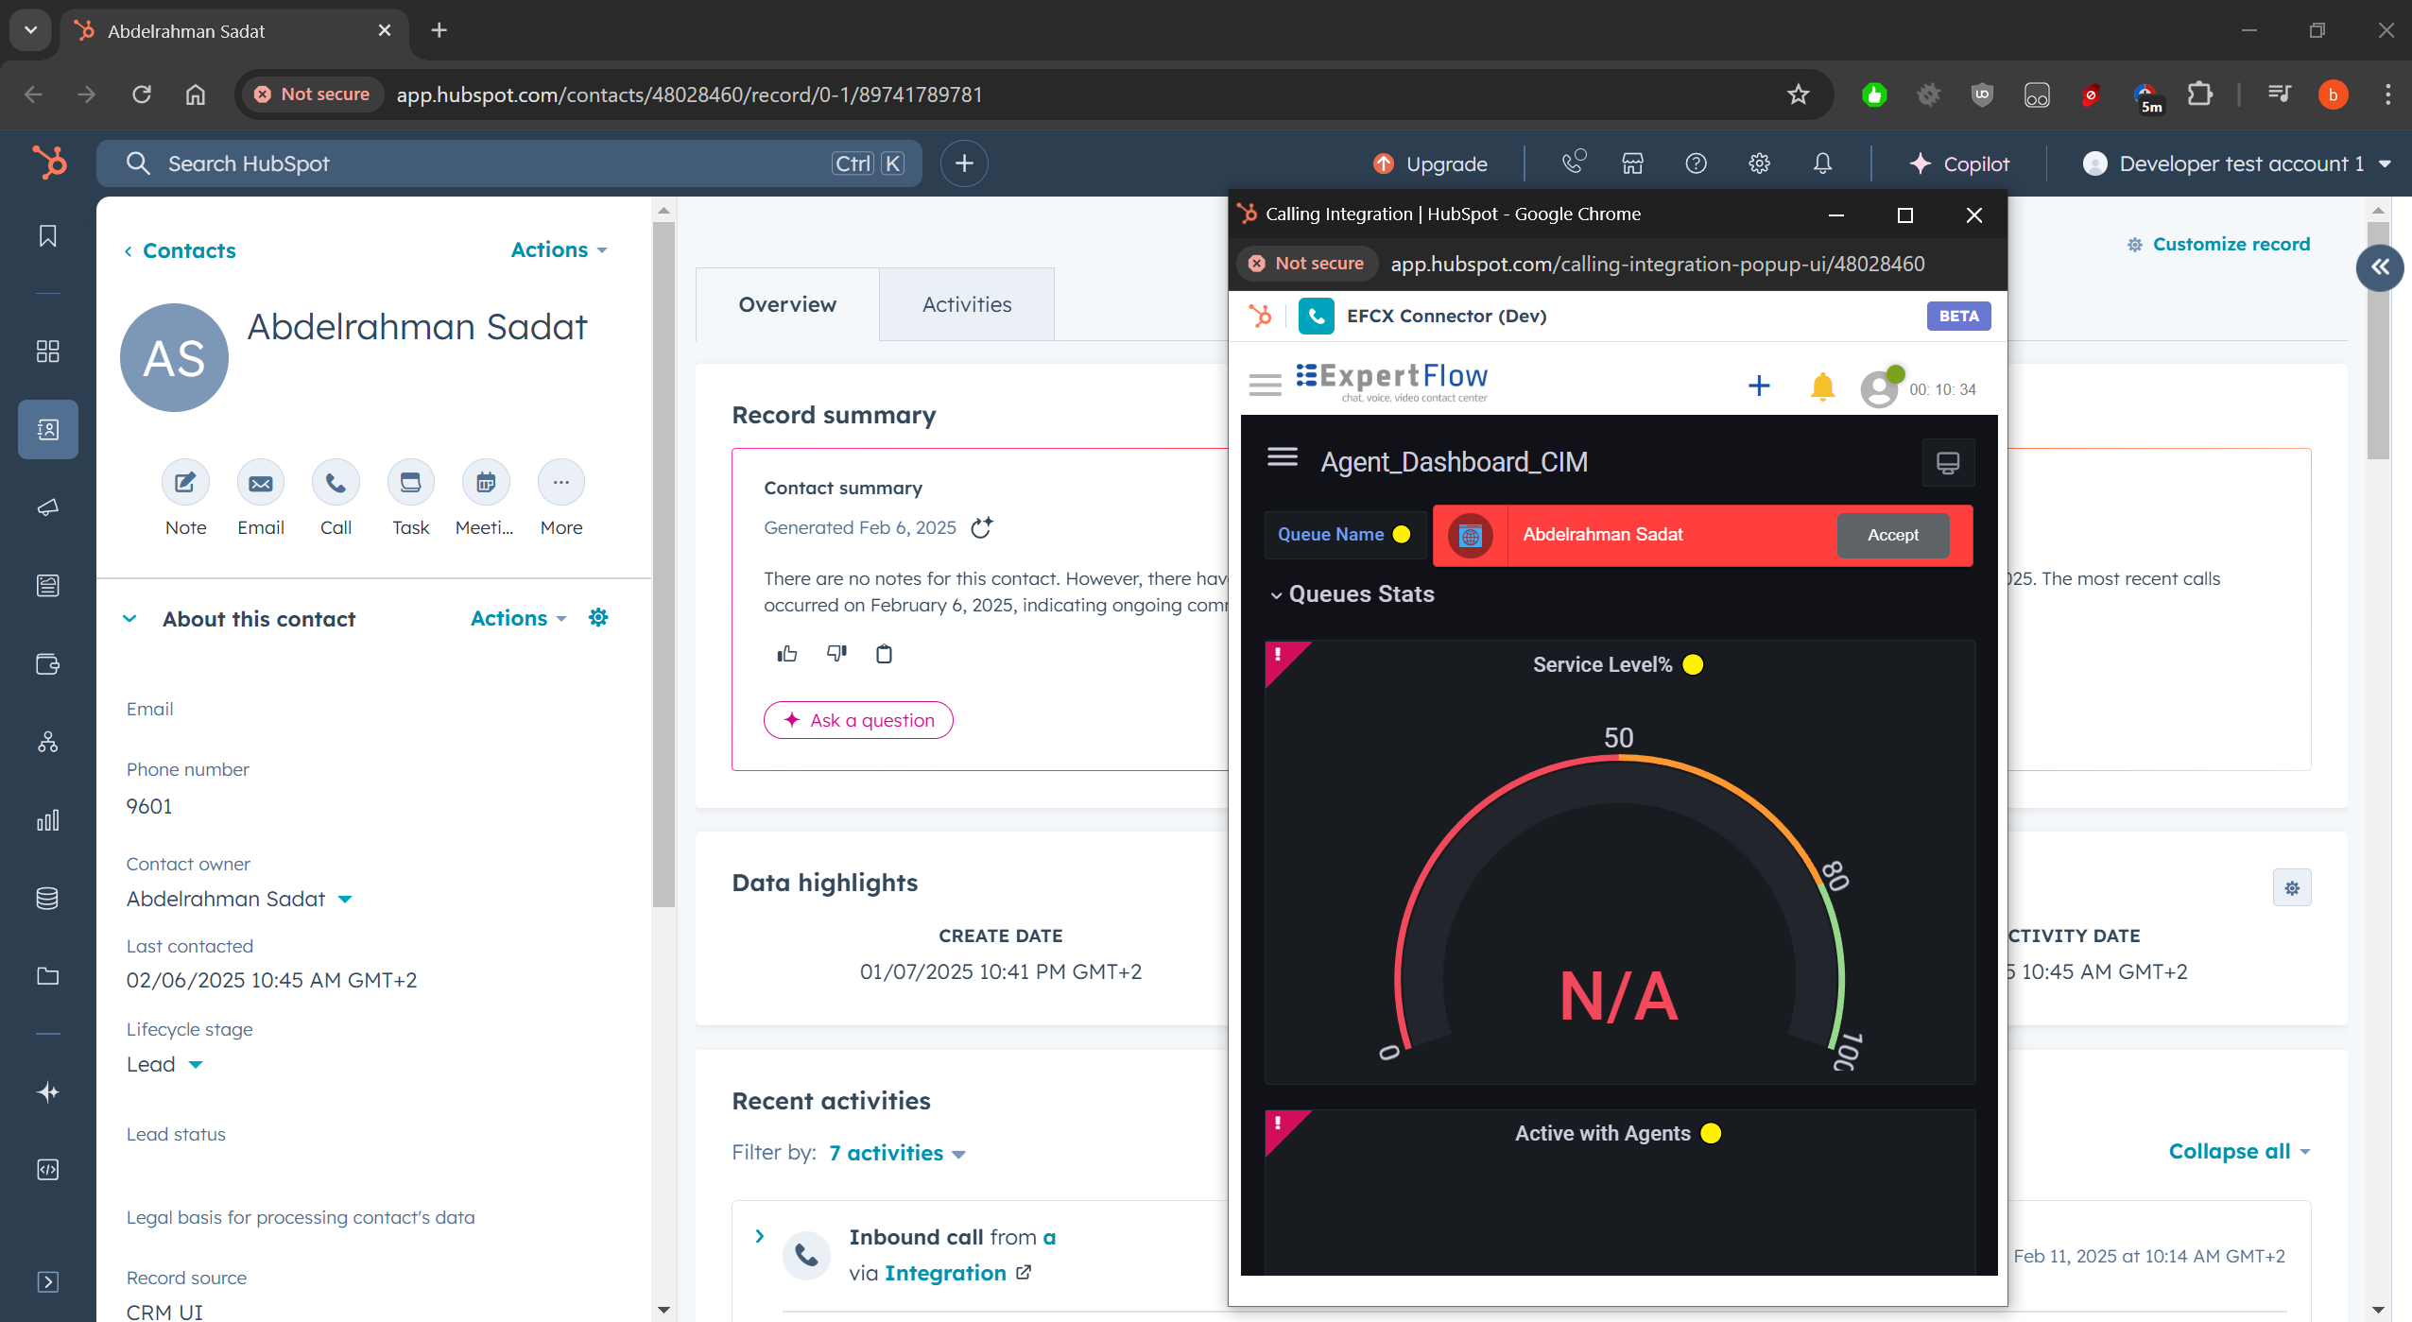
Task: Click the Customize record link
Action: pos(2231,245)
